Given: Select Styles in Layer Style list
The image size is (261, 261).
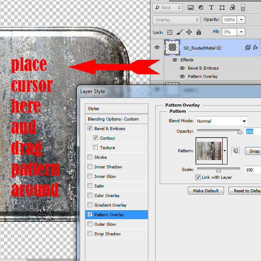Looking at the screenshot, I should (x=117, y=108).
